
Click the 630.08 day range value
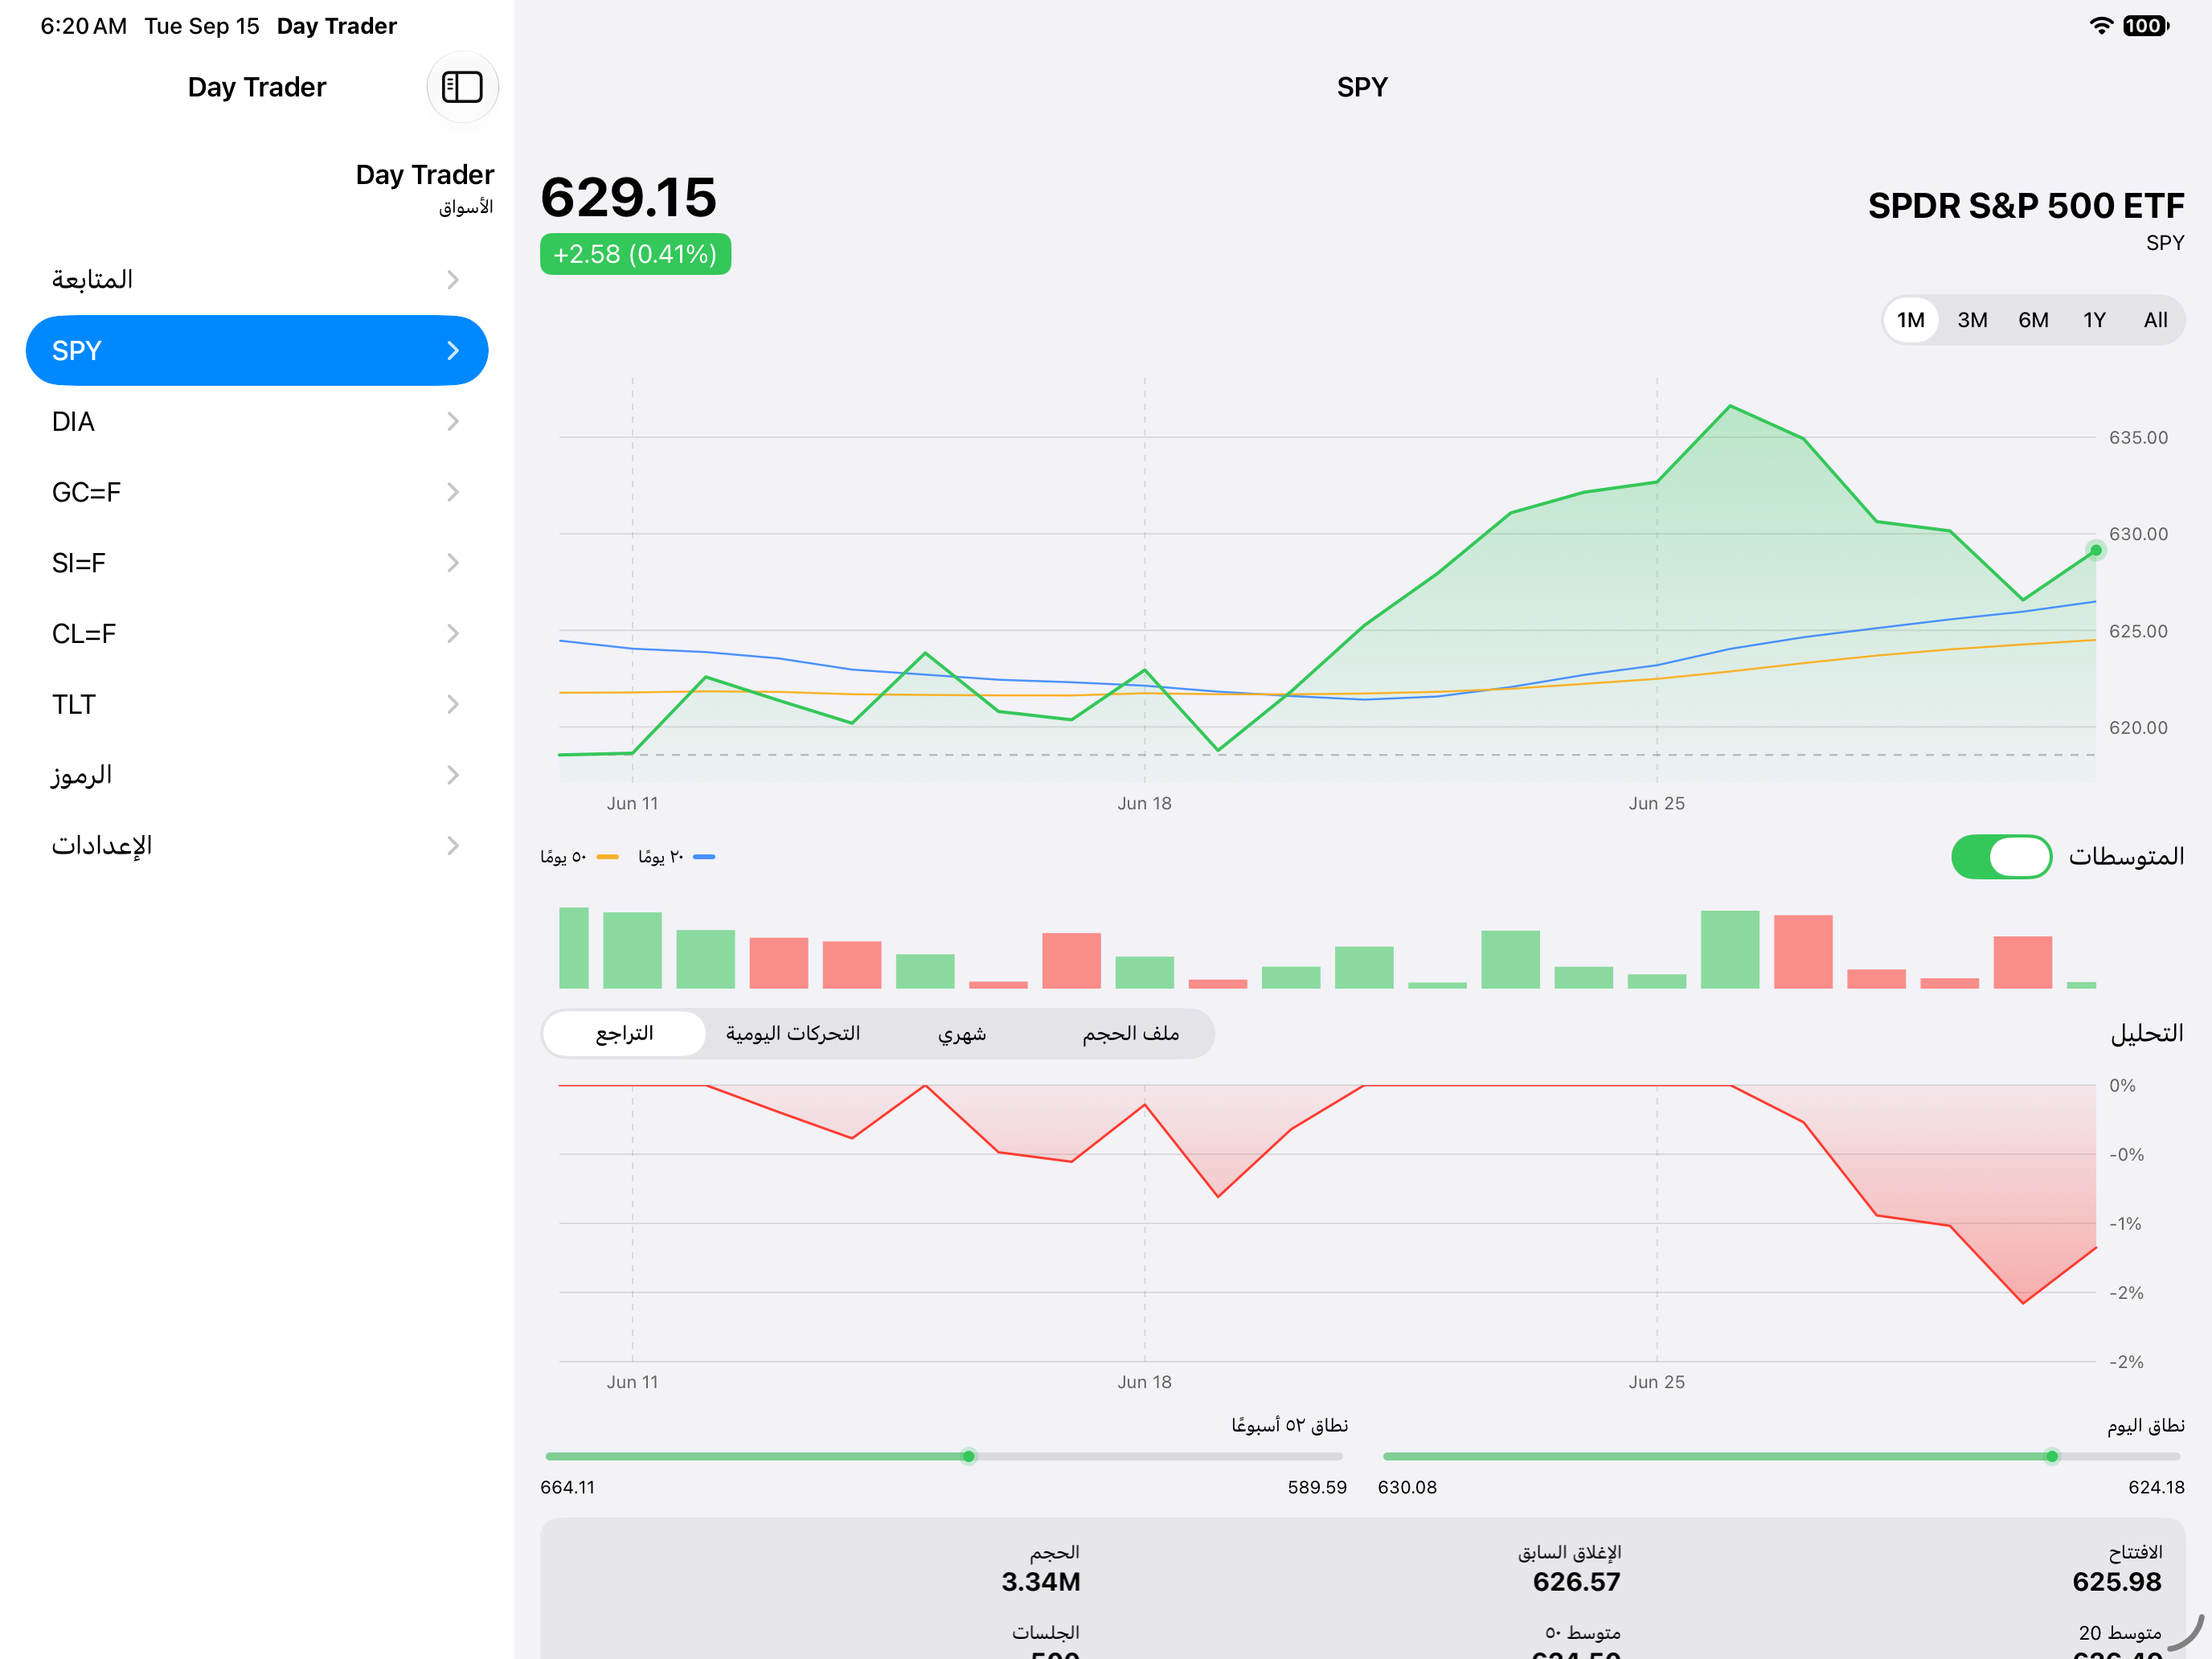point(1407,1488)
